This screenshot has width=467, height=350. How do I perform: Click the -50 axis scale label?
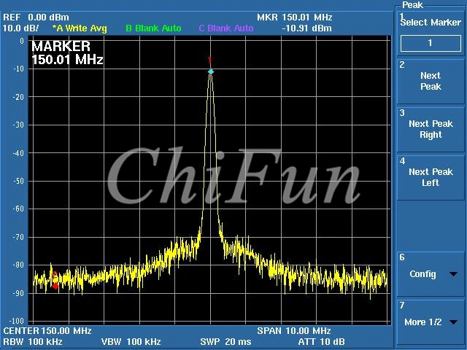click(x=18, y=181)
